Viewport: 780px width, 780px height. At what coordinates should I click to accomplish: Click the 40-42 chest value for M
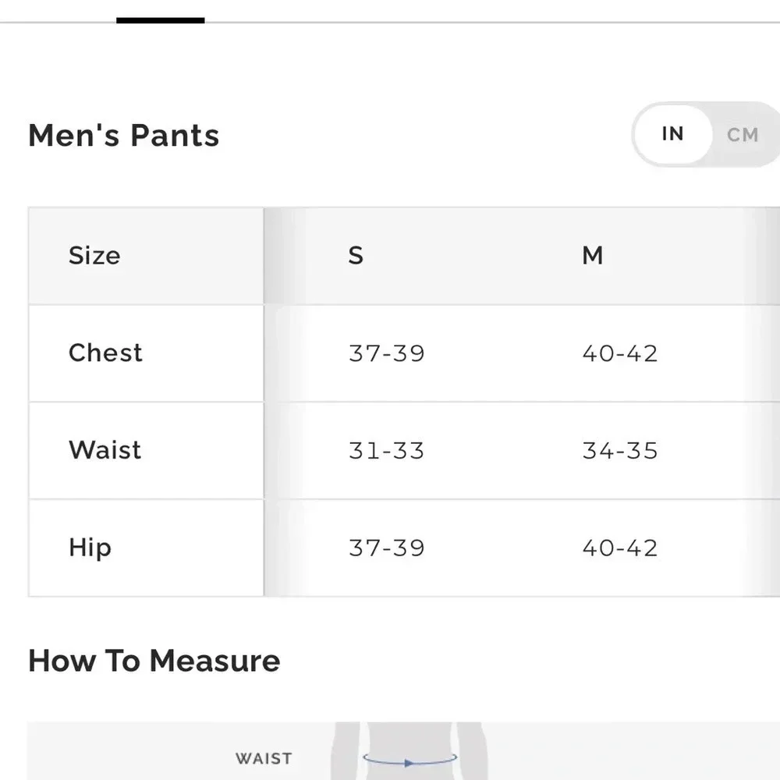(x=620, y=353)
